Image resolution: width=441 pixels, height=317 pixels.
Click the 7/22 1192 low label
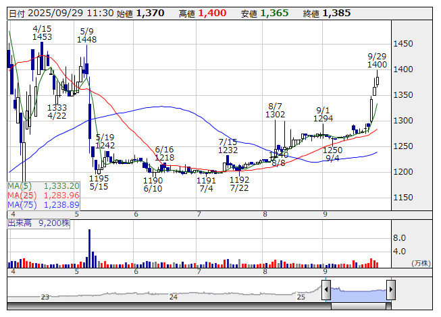pos(239,183)
